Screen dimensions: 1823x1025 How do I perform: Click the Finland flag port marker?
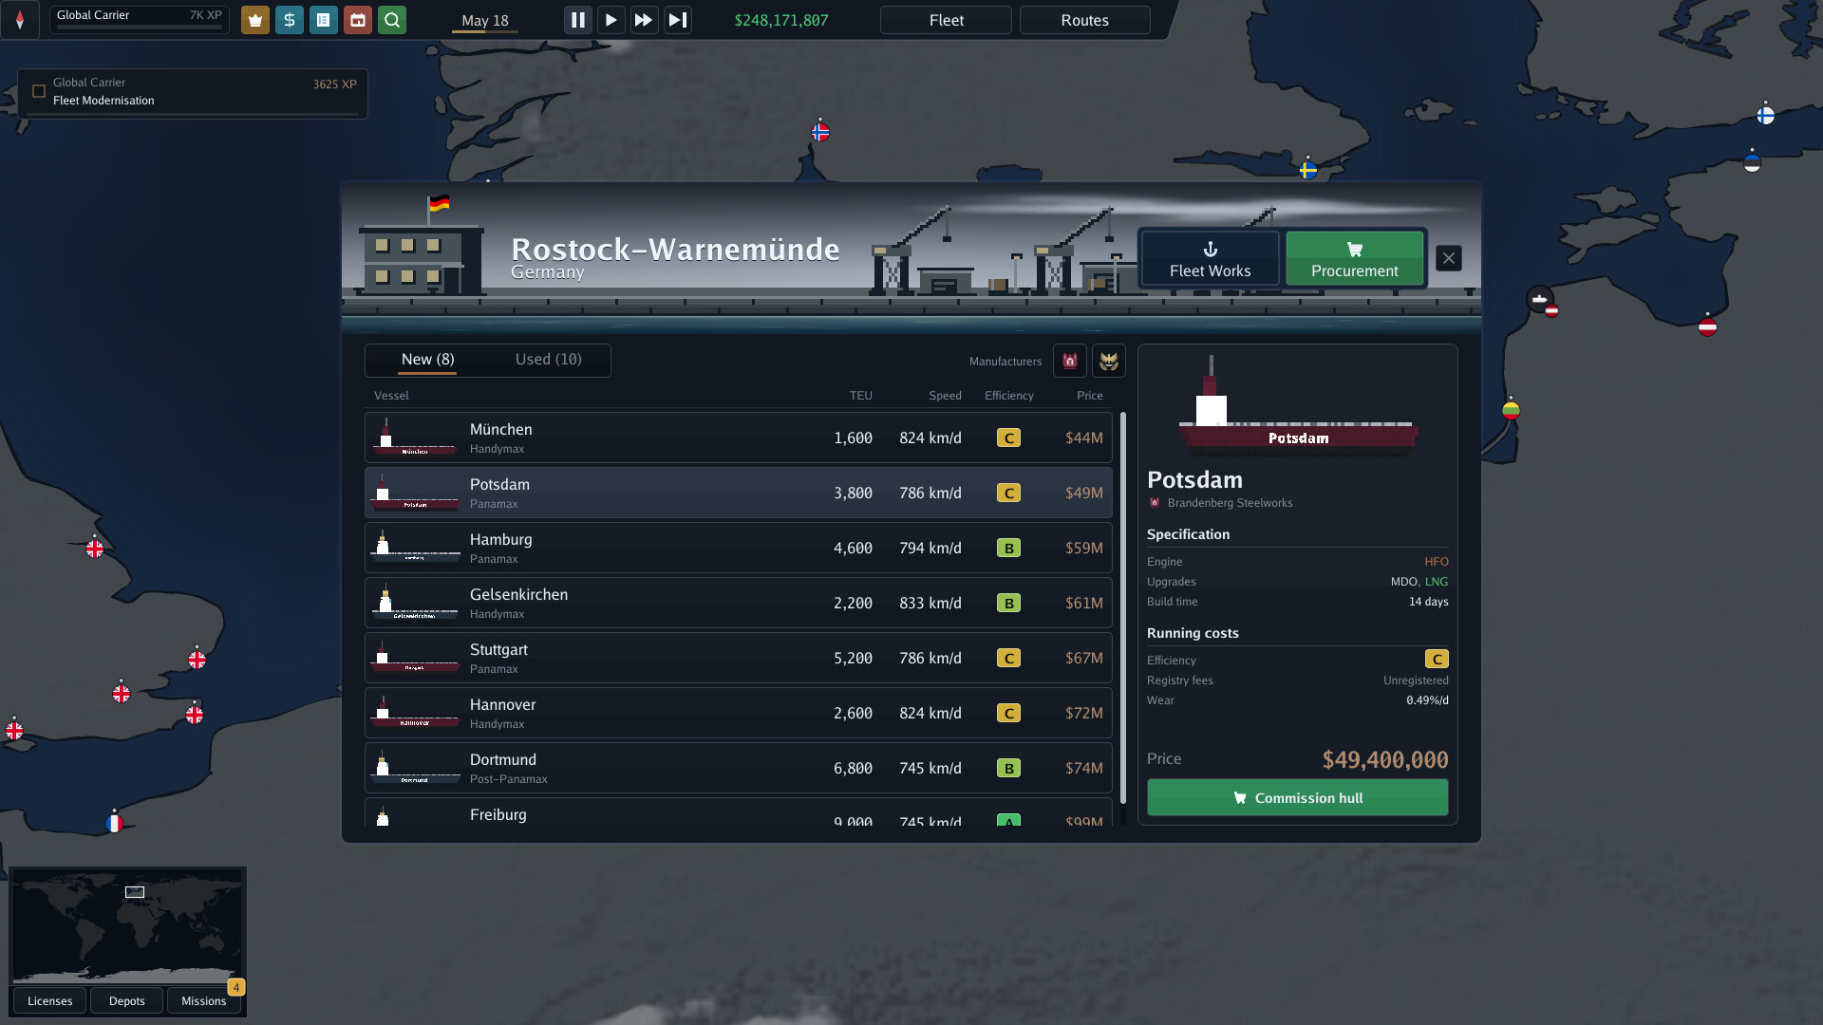(x=1765, y=115)
